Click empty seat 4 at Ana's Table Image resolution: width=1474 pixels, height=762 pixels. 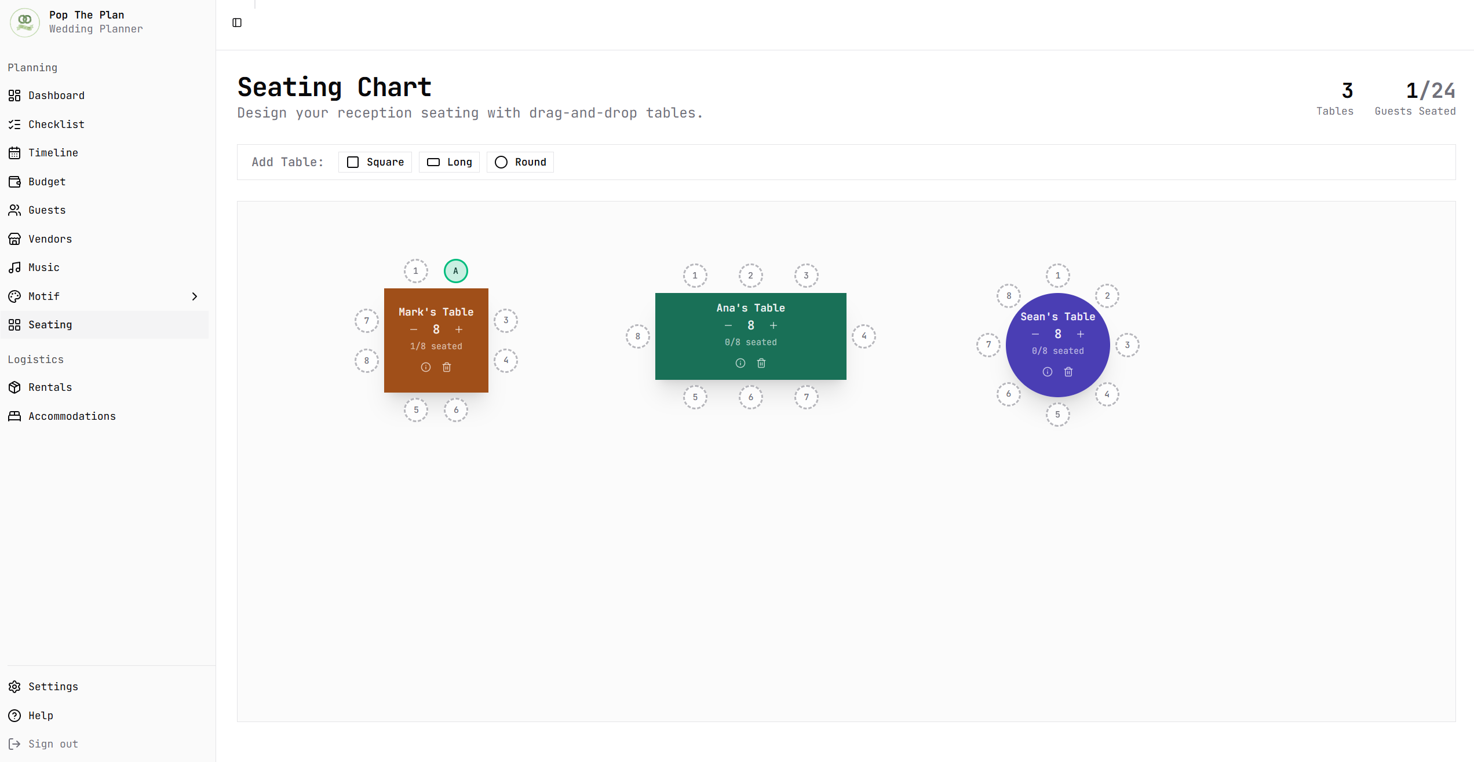pyautogui.click(x=864, y=336)
